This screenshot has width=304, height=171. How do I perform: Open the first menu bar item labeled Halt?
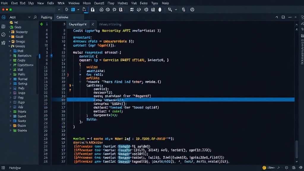4,3
